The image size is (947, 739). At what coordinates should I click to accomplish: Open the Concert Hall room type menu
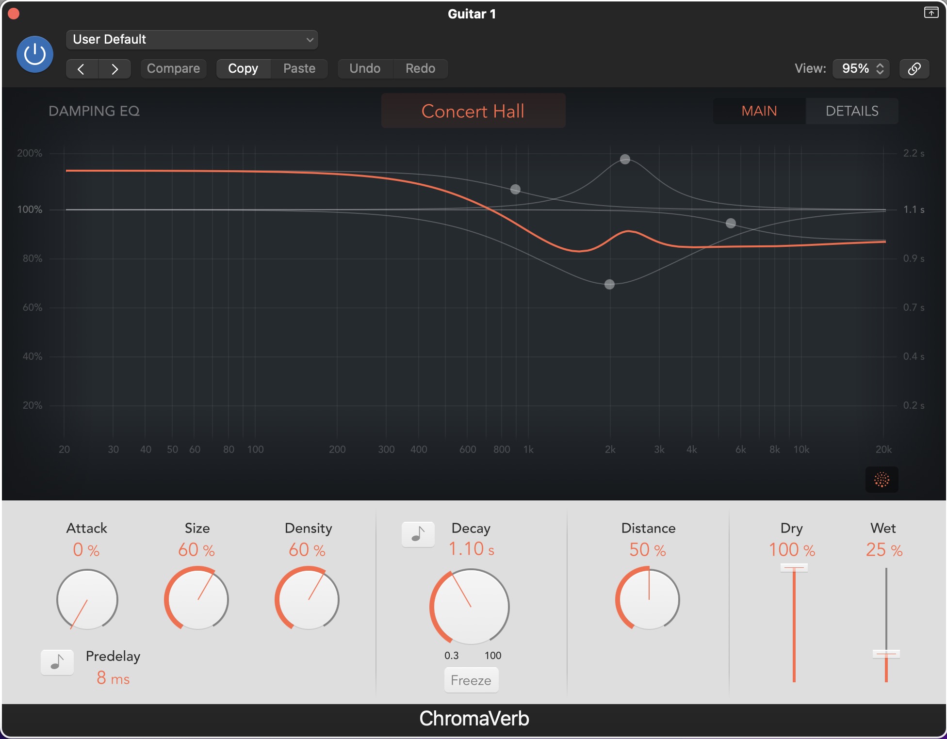pos(473,111)
